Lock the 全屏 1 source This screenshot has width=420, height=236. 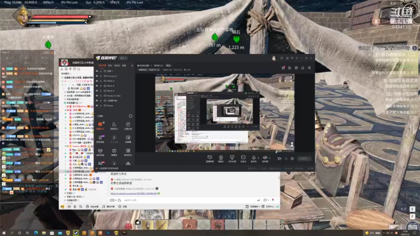pos(101,71)
